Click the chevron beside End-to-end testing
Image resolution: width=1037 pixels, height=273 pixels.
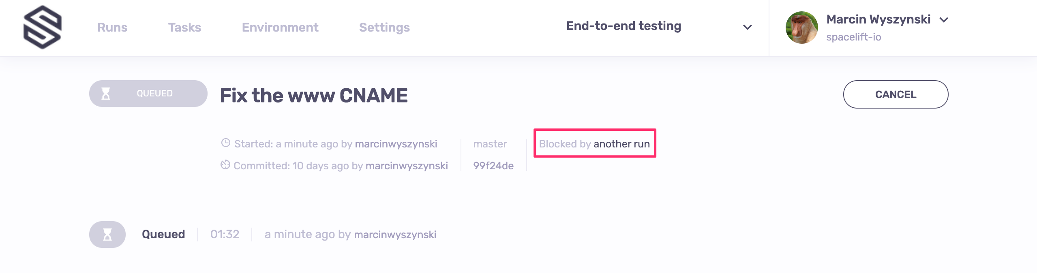747,27
